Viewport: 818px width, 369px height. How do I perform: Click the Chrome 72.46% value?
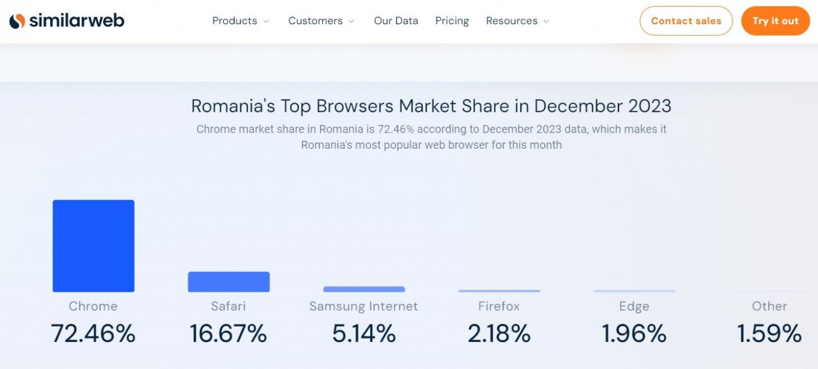[x=93, y=333]
